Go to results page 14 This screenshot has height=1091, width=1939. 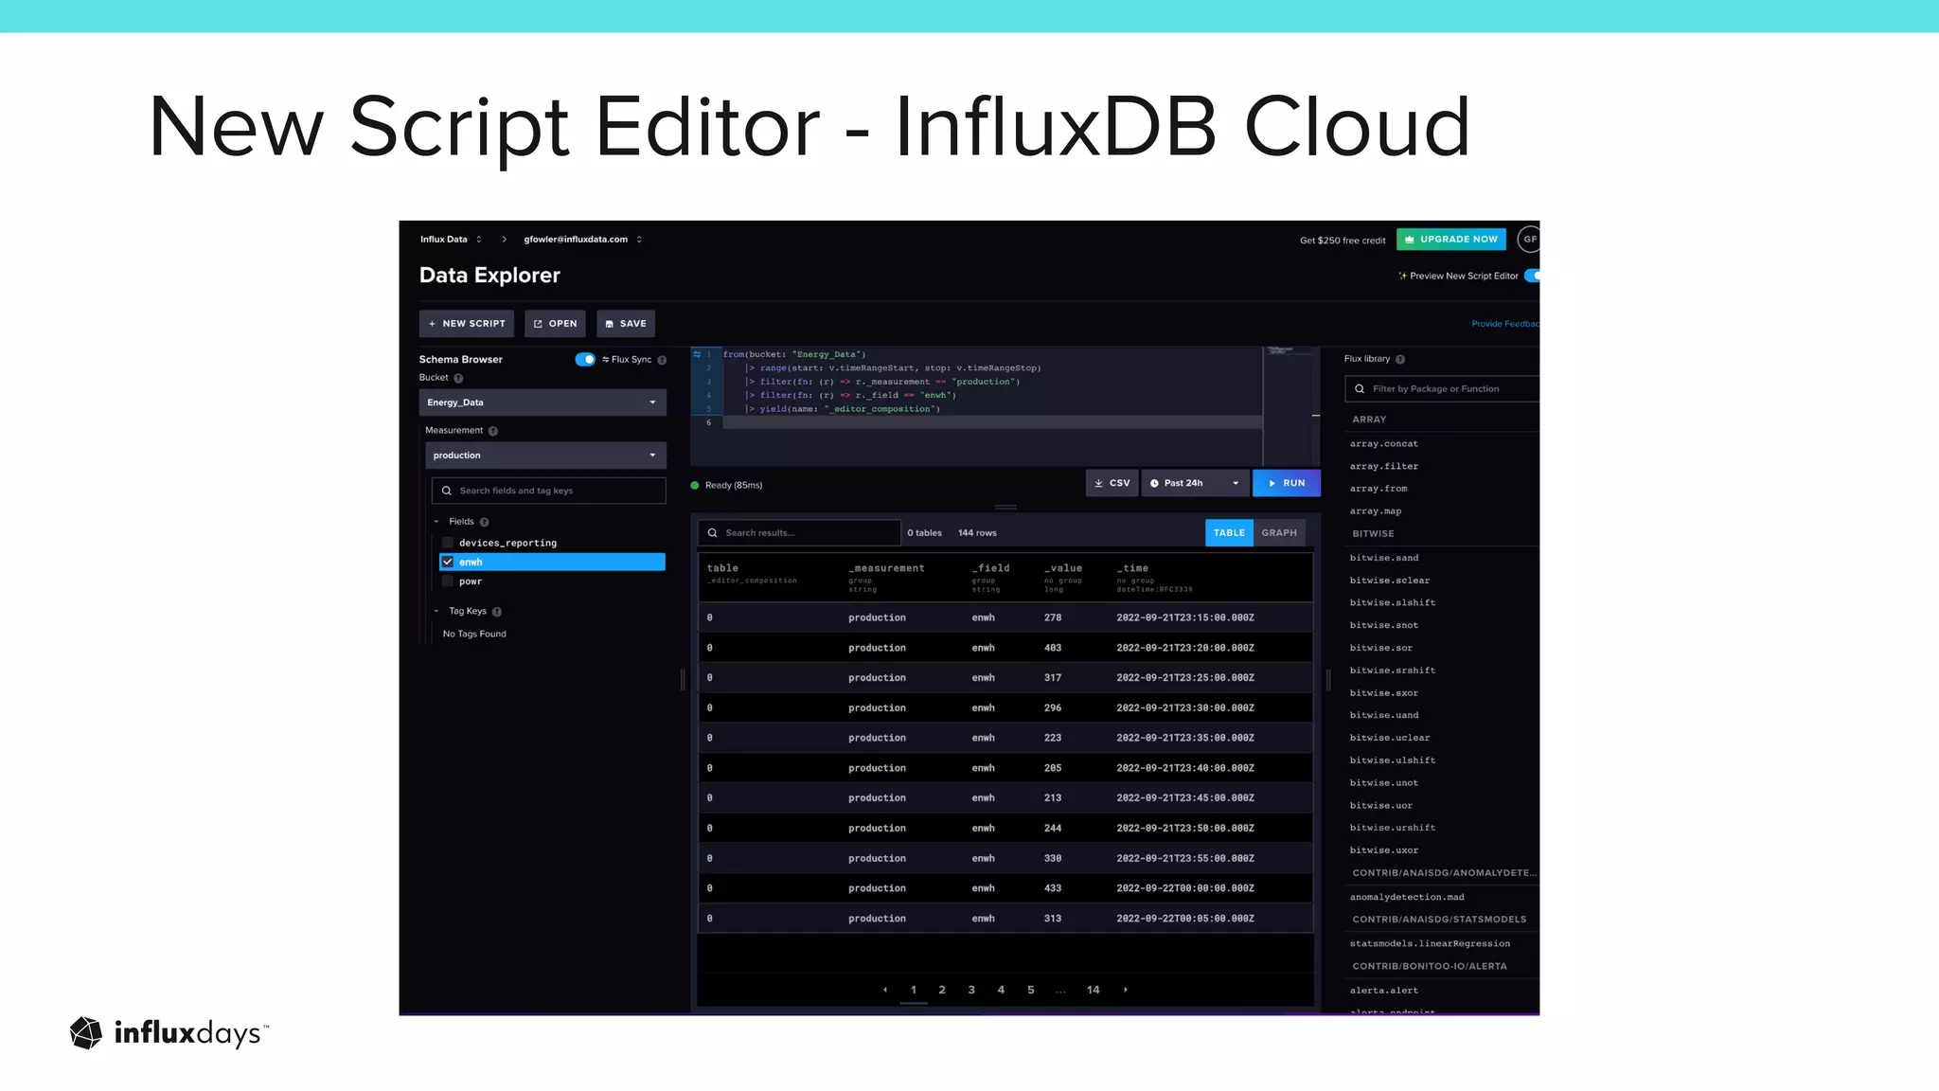pos(1094,990)
